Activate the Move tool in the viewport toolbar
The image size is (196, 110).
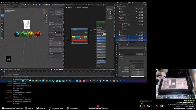2,15
